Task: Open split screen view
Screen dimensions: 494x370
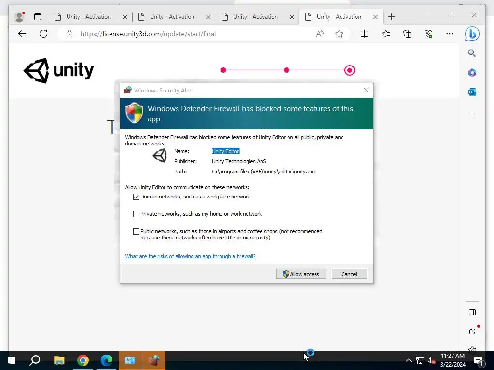Action: tap(365, 34)
